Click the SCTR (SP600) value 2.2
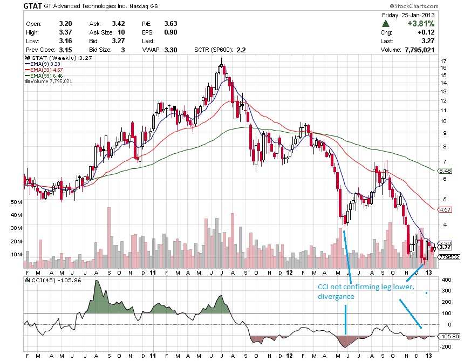This screenshot has width=464, height=361. tap(241, 50)
